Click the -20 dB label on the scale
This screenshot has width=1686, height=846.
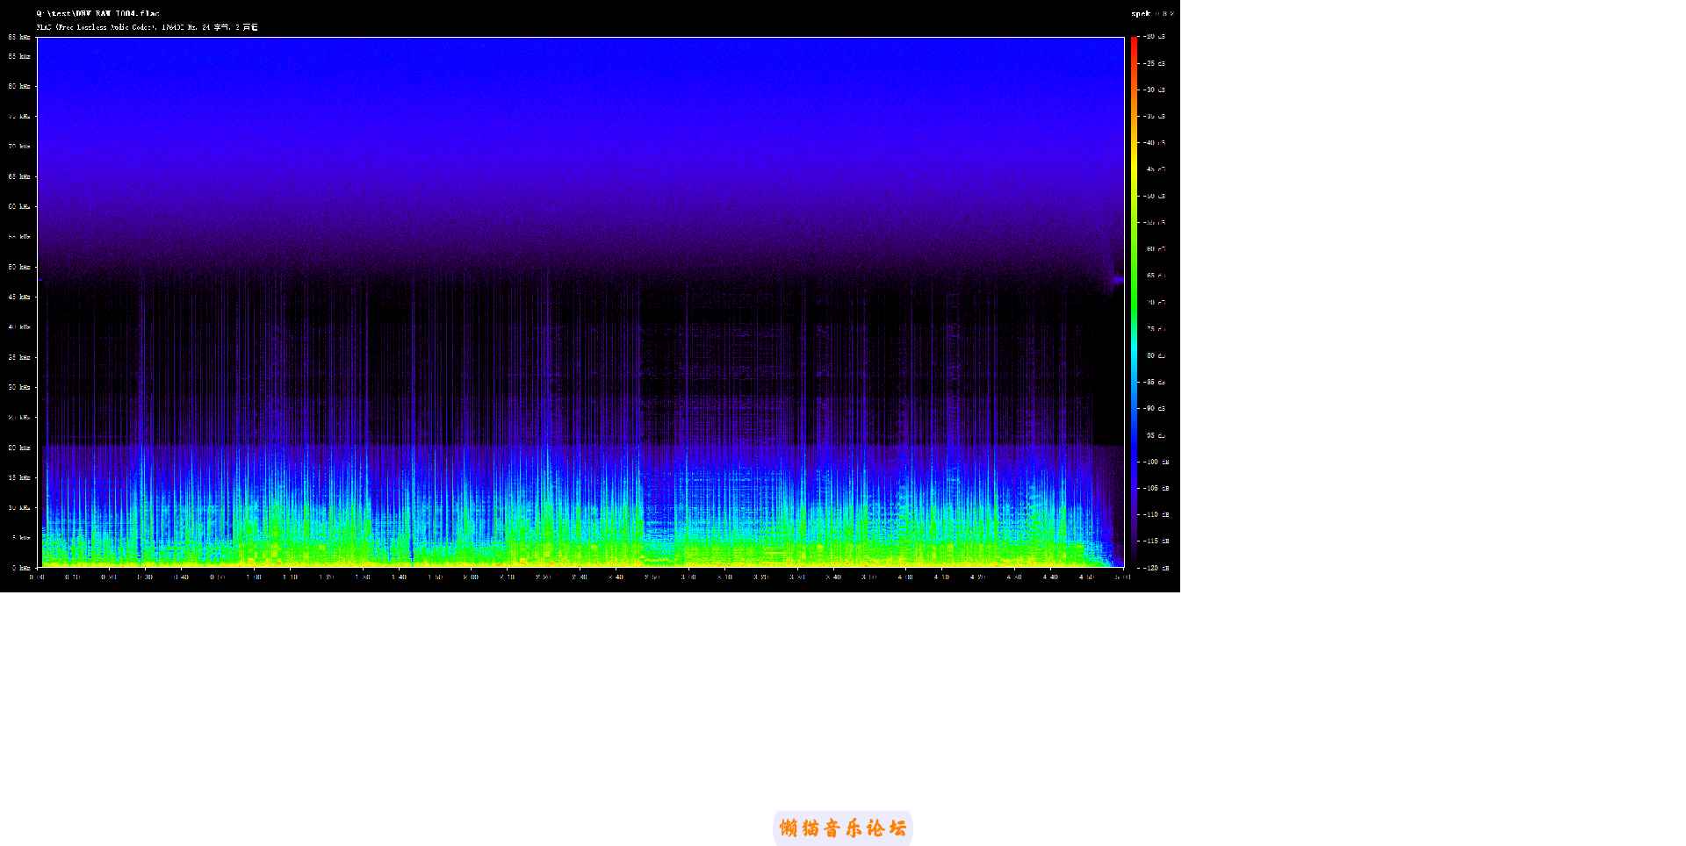1155,37
